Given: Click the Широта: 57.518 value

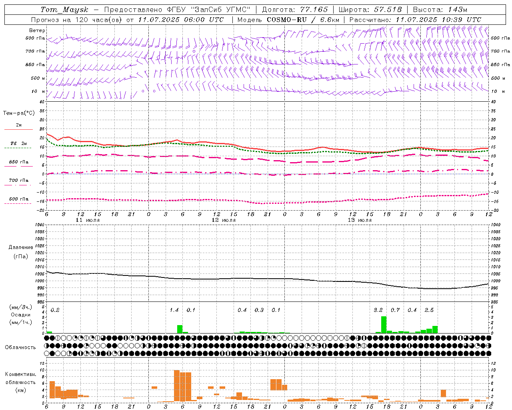Looking at the screenshot, I should (x=370, y=10).
